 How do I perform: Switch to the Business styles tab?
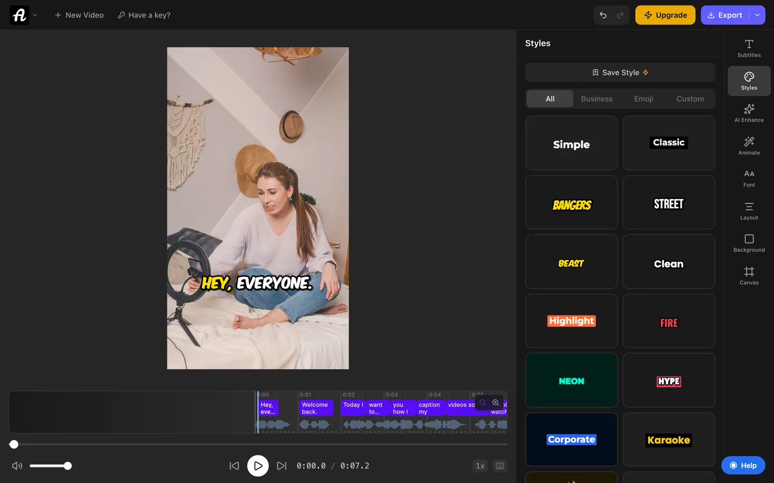pos(596,99)
